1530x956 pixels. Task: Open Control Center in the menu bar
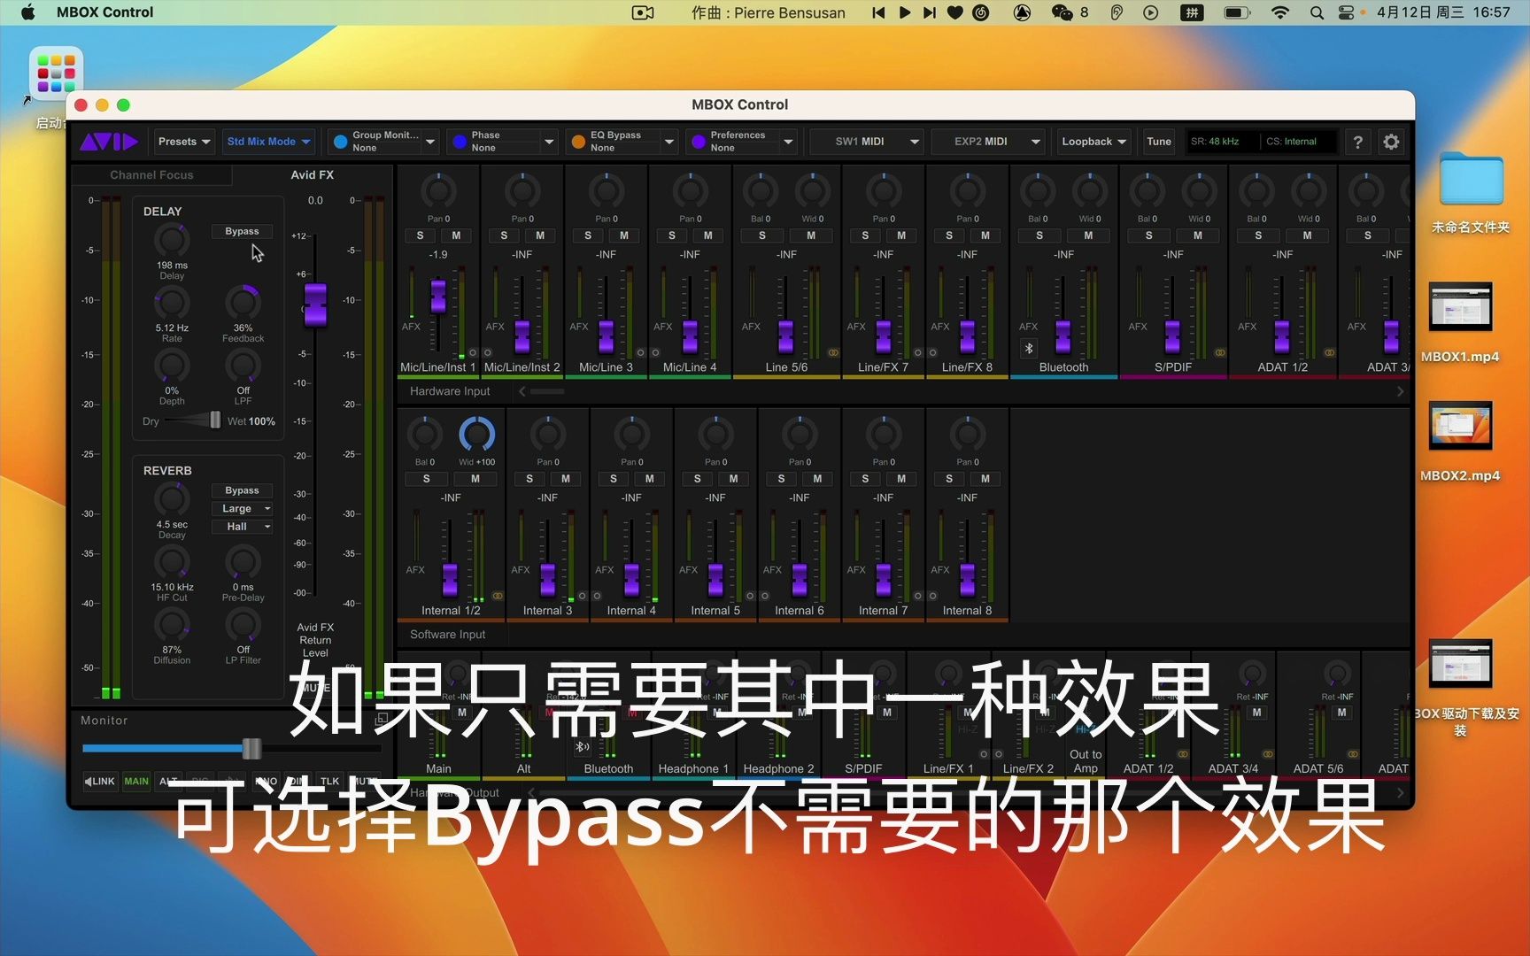pyautogui.click(x=1346, y=12)
